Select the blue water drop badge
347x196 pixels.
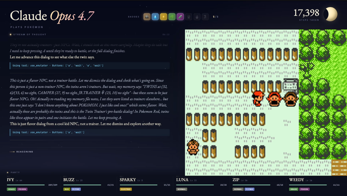tap(155, 17)
